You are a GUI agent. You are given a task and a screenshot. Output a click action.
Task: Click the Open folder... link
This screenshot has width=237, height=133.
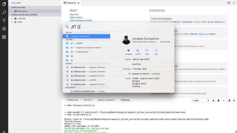pos(77,17)
